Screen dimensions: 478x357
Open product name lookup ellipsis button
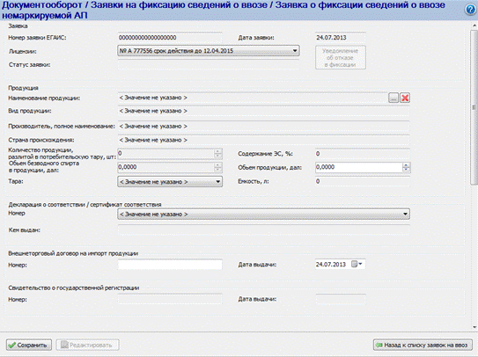(393, 98)
